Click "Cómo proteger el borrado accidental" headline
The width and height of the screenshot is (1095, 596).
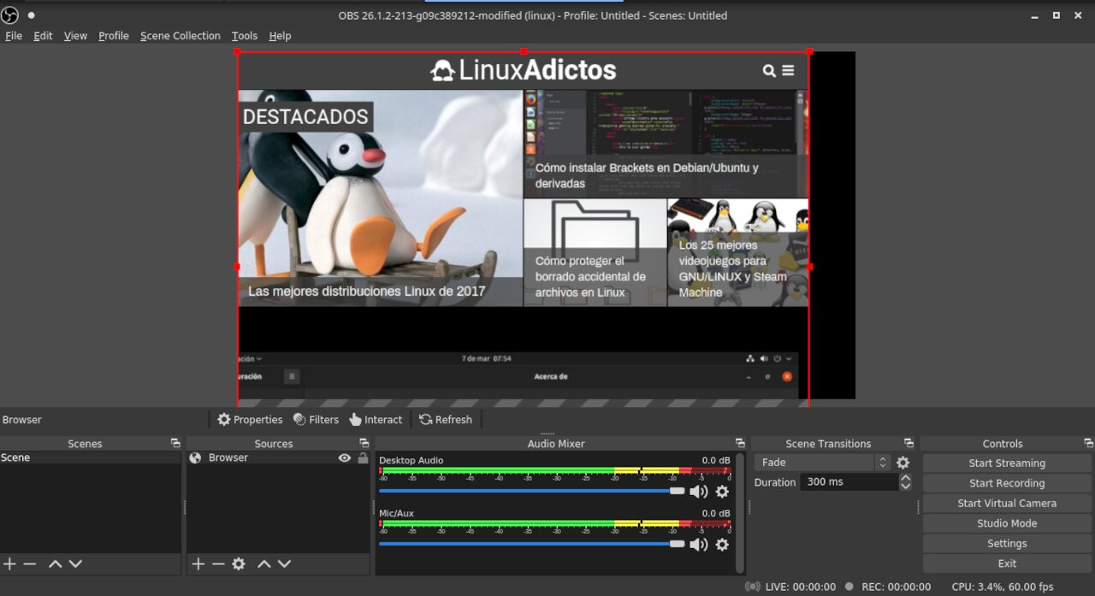coord(590,276)
